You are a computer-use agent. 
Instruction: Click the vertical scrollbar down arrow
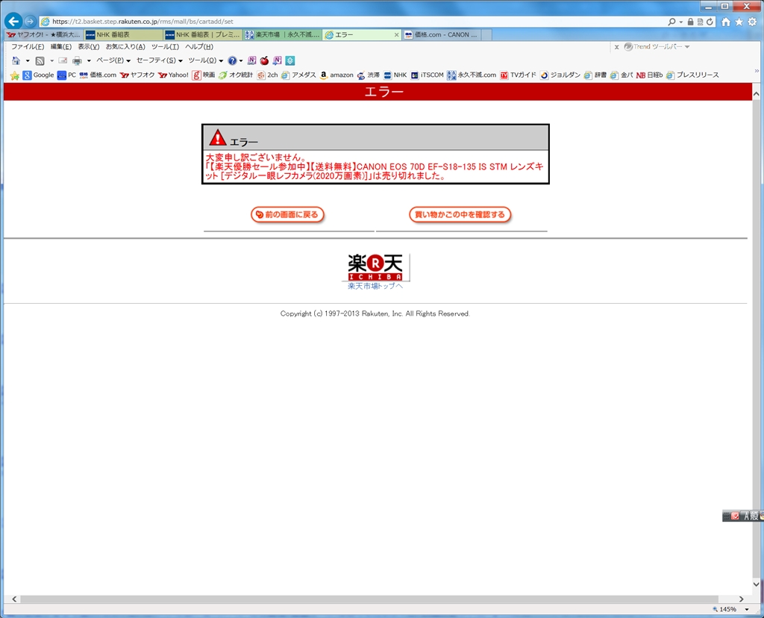click(x=757, y=584)
